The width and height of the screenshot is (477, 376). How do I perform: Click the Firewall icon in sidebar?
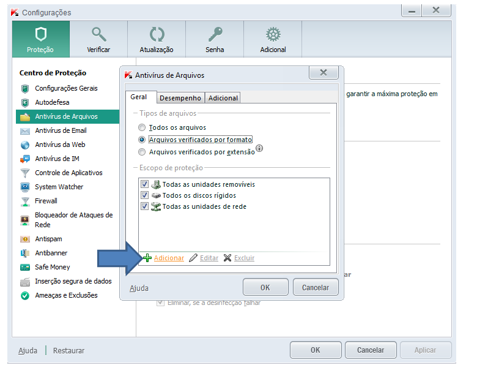(25, 201)
